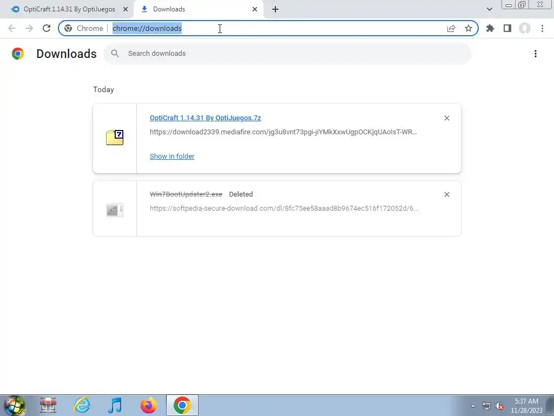Image resolution: width=554 pixels, height=416 pixels.
Task: Open the Windows Start menu
Action: point(15,405)
